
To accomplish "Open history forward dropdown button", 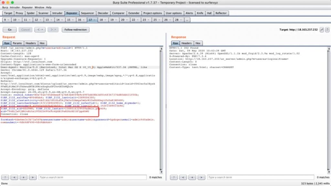I will 53,30.
